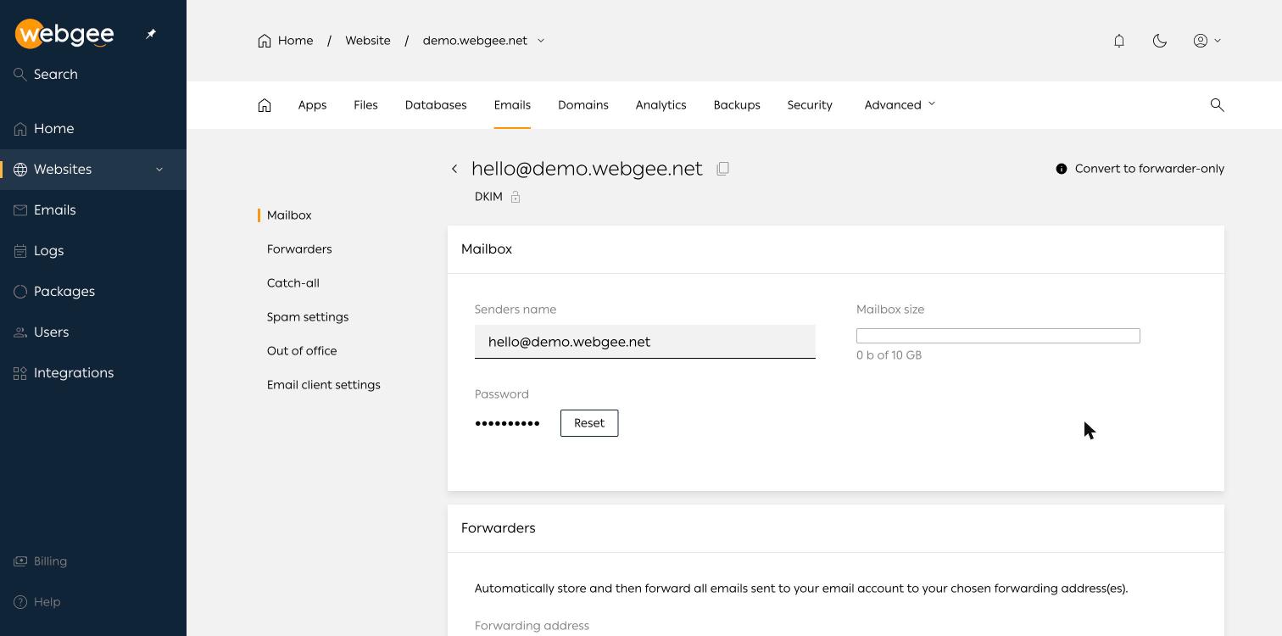Image resolution: width=1282 pixels, height=636 pixels.
Task: Open notifications bell icon
Action: pos(1119,41)
